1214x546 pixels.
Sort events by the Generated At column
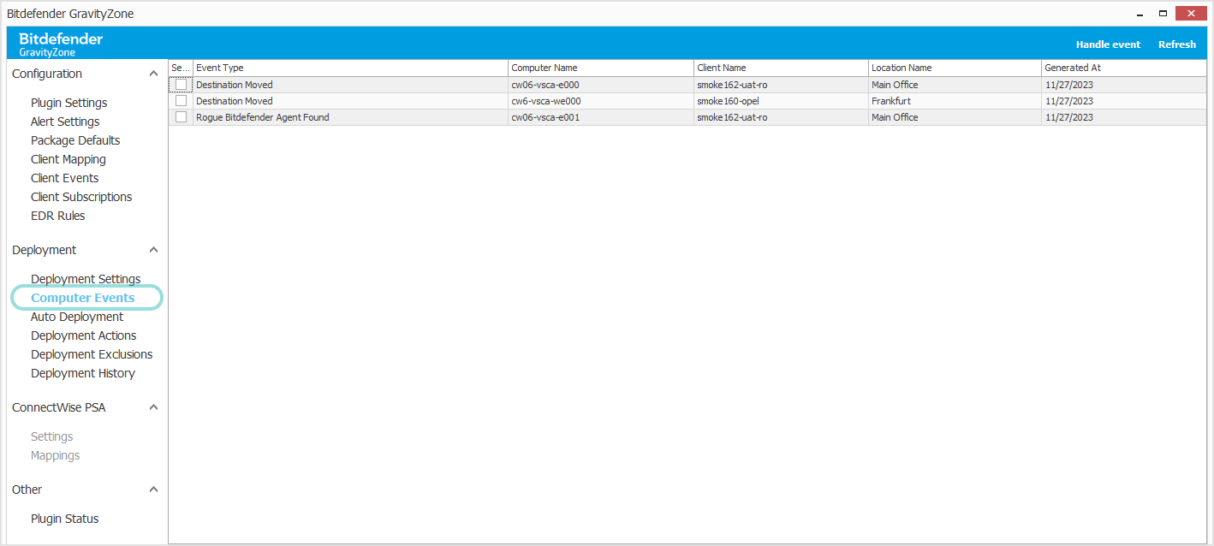coord(1073,68)
